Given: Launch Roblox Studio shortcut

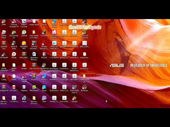Looking at the screenshot, I should pos(54,24).
